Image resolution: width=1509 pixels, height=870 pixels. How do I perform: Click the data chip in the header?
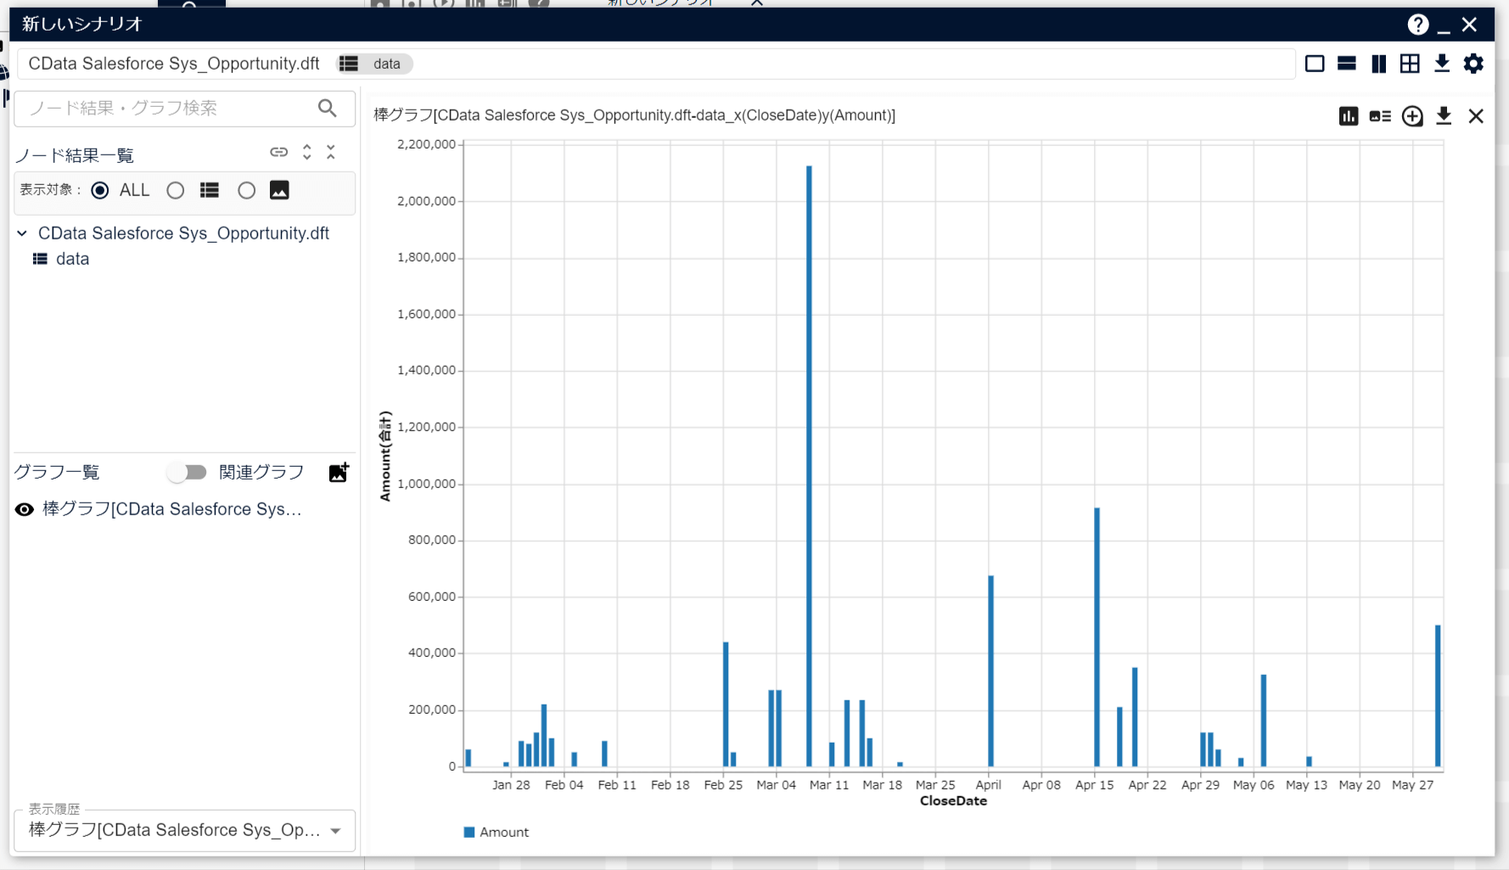375,64
